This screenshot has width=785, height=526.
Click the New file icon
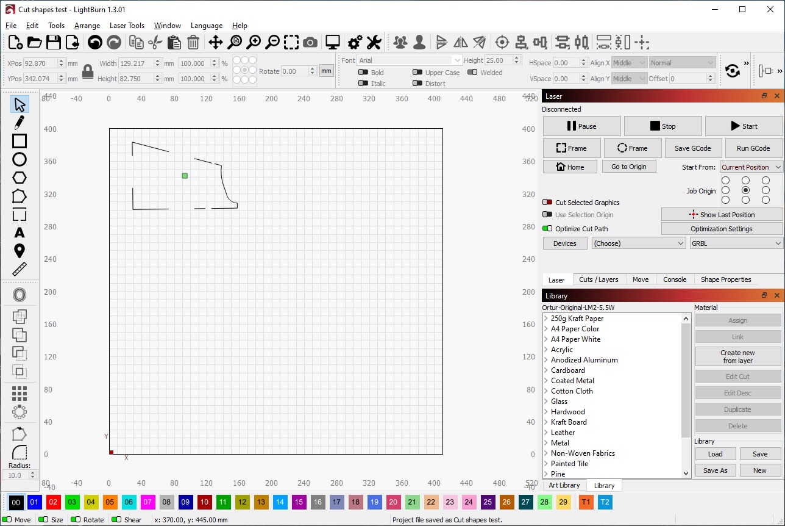(x=16, y=42)
